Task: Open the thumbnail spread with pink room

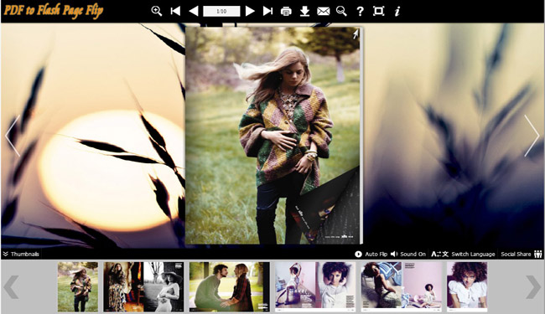Action: click(401, 286)
